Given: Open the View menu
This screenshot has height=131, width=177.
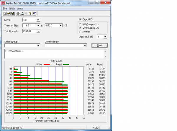Looking at the screenshot, I should (12, 9).
